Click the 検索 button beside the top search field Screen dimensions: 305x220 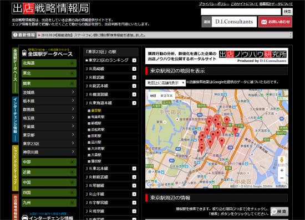tap(287, 12)
